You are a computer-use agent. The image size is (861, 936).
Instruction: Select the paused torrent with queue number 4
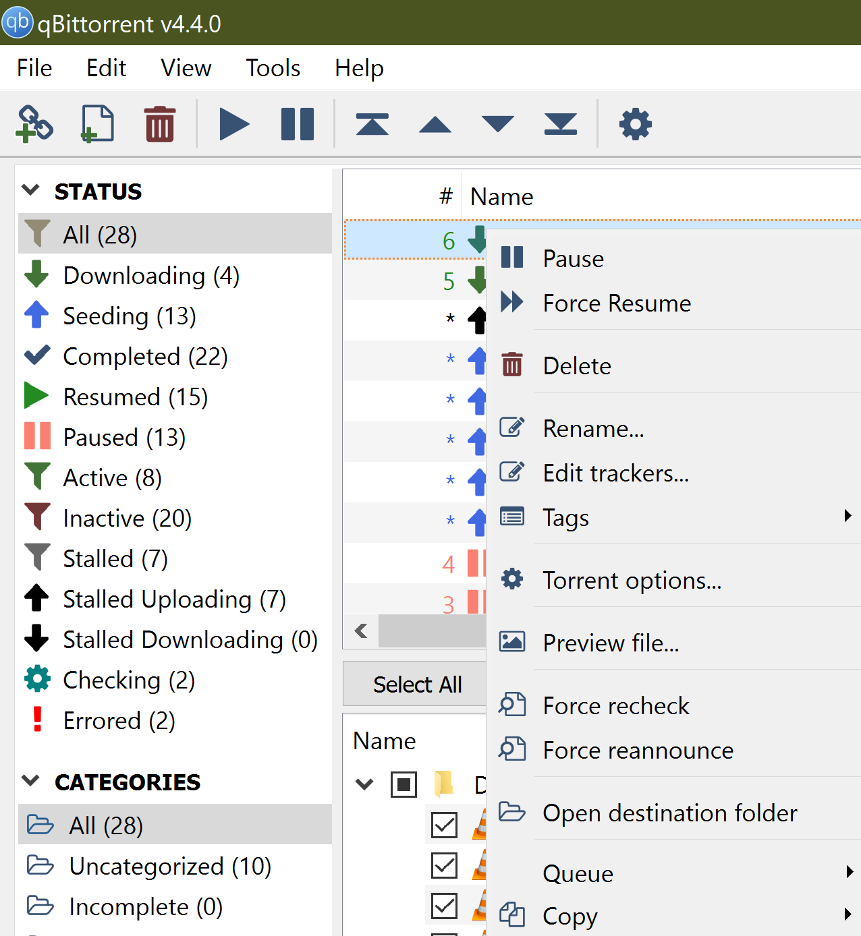(x=415, y=563)
